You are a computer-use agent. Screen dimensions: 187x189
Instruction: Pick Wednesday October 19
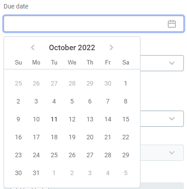coord(72,137)
